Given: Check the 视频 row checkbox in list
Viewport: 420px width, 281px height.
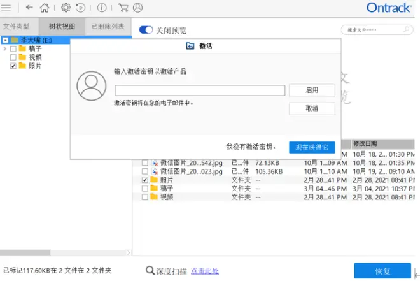Looking at the screenshot, I should click(144, 197).
